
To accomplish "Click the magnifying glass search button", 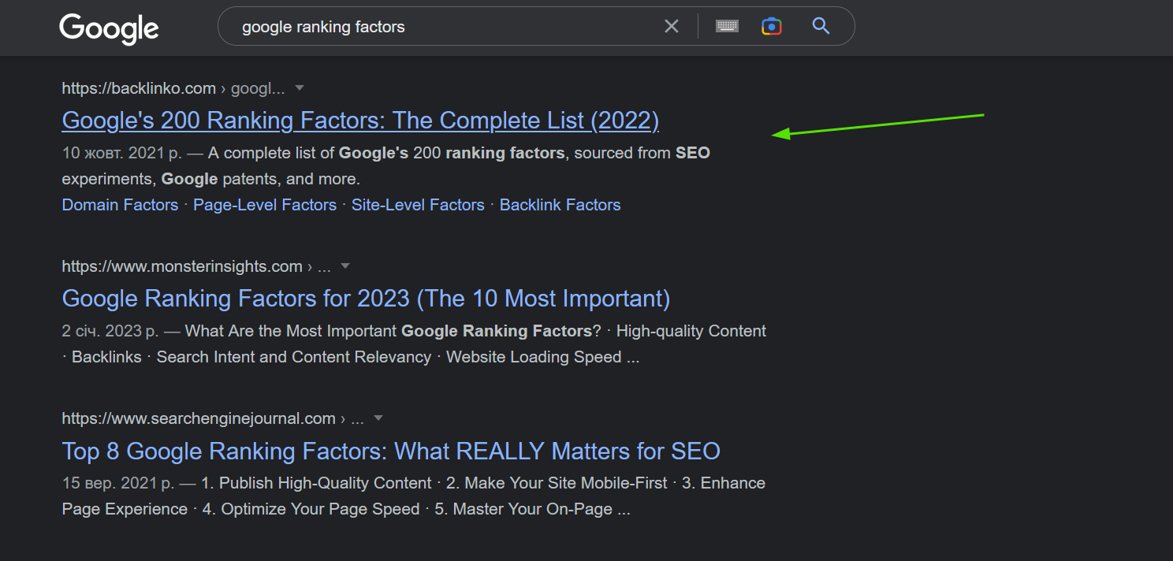I will 821,27.
